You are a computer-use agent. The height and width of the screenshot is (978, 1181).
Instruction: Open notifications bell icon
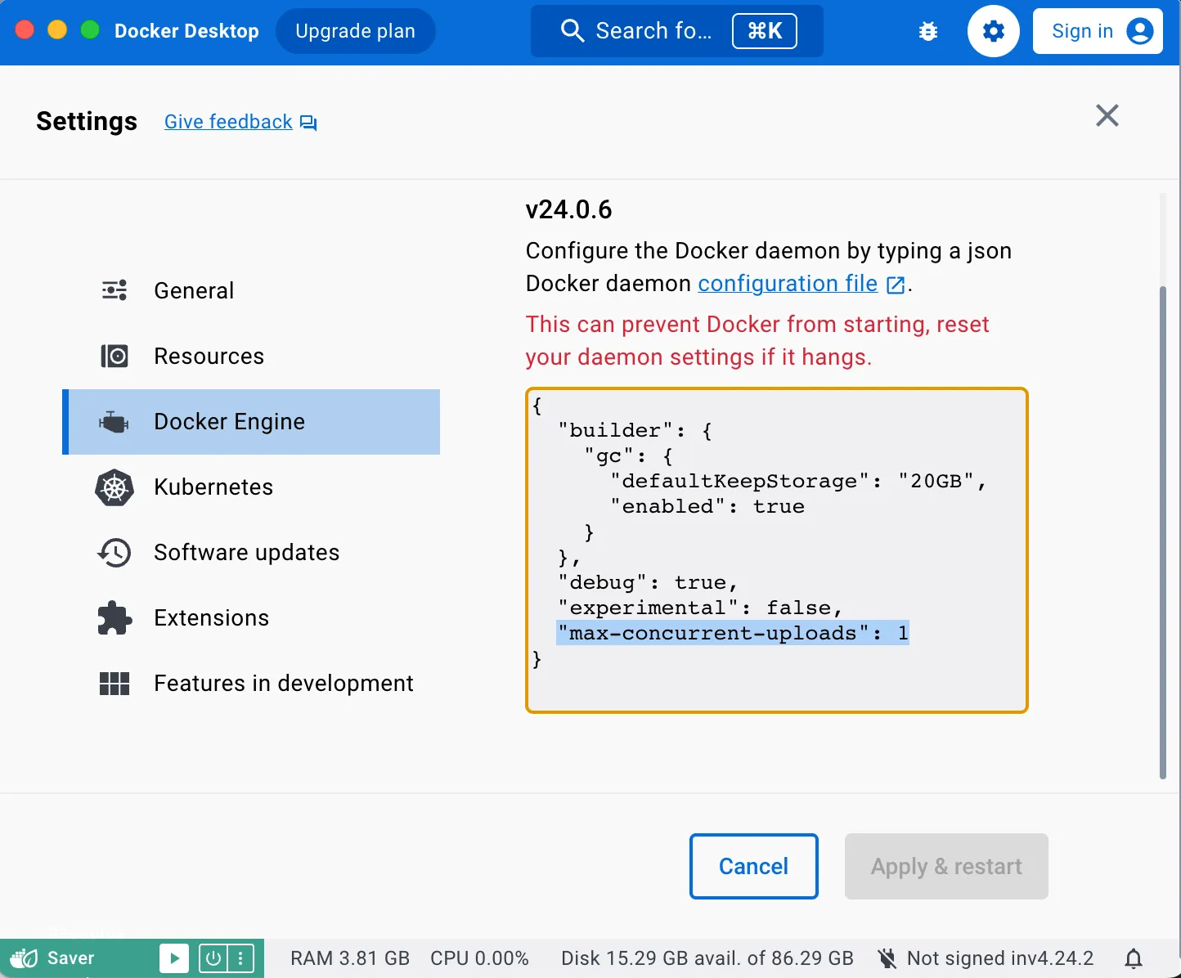tap(1134, 958)
